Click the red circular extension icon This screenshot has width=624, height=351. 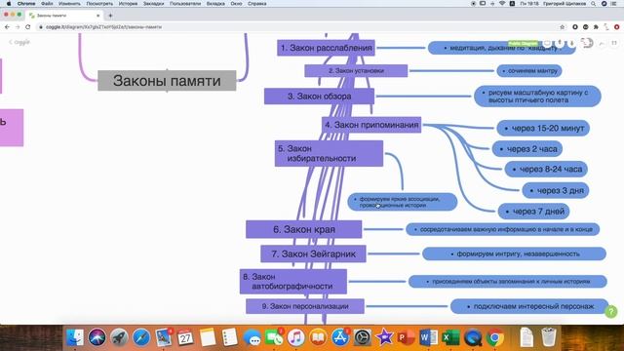click(616, 27)
